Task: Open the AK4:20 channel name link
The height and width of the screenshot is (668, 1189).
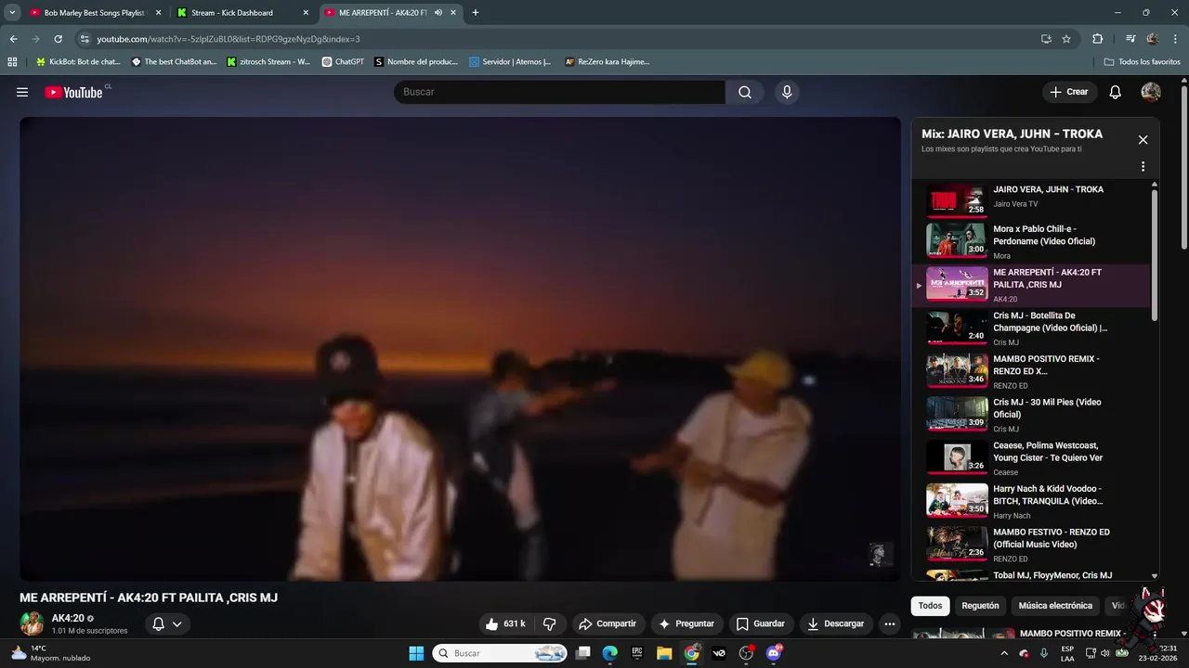Action: click(68, 618)
